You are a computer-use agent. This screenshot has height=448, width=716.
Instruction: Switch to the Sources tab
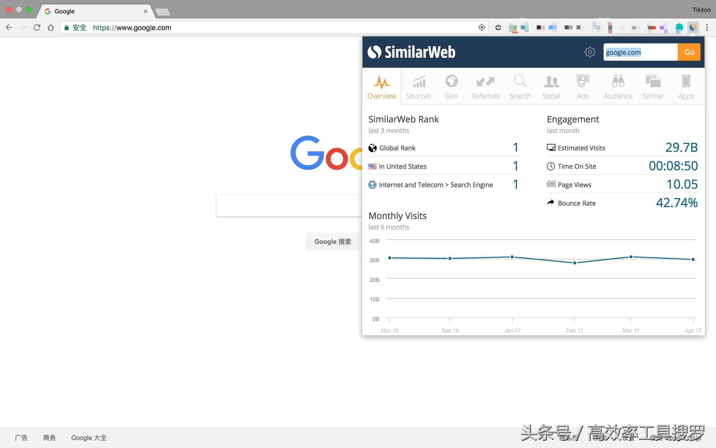[x=418, y=86]
